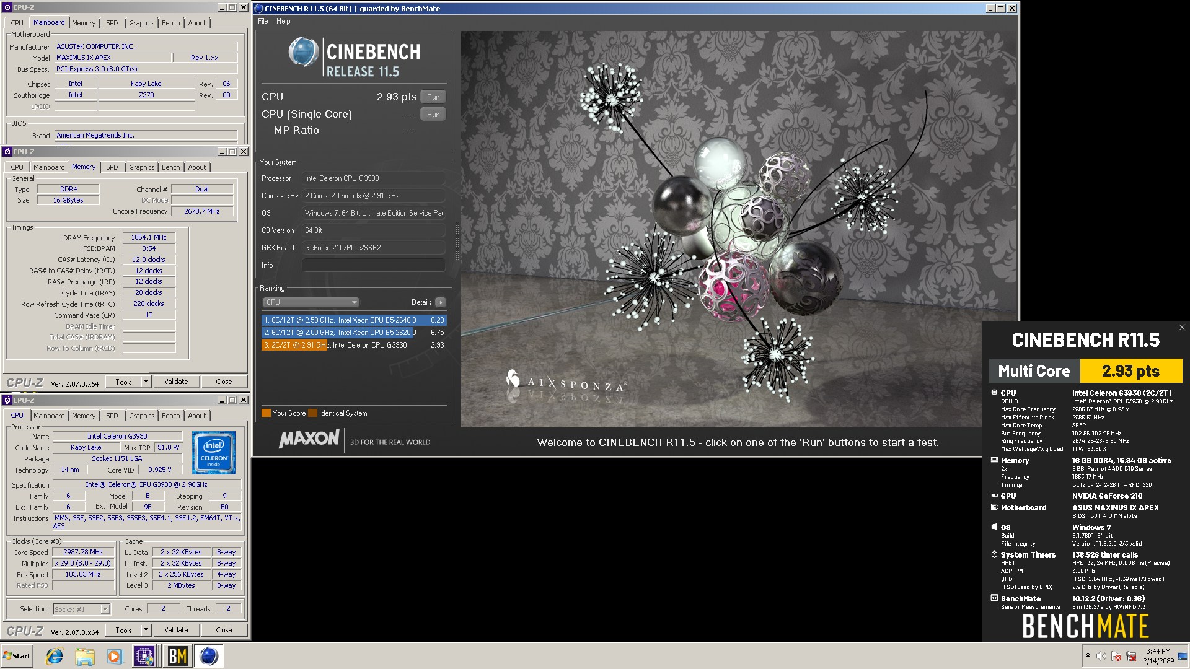
Task: Open Windows Explorer folder icon in taskbar
Action: (85, 656)
